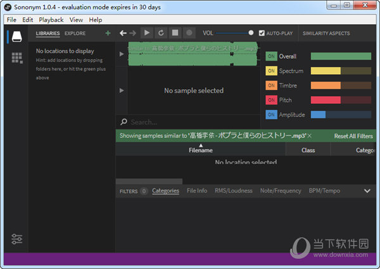Image resolution: width=380 pixels, height=269 pixels.
Task: Select the File Info filter tab
Action: pos(197,191)
